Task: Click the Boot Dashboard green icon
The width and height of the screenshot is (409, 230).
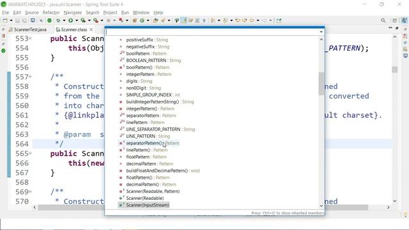Action: pos(49,20)
